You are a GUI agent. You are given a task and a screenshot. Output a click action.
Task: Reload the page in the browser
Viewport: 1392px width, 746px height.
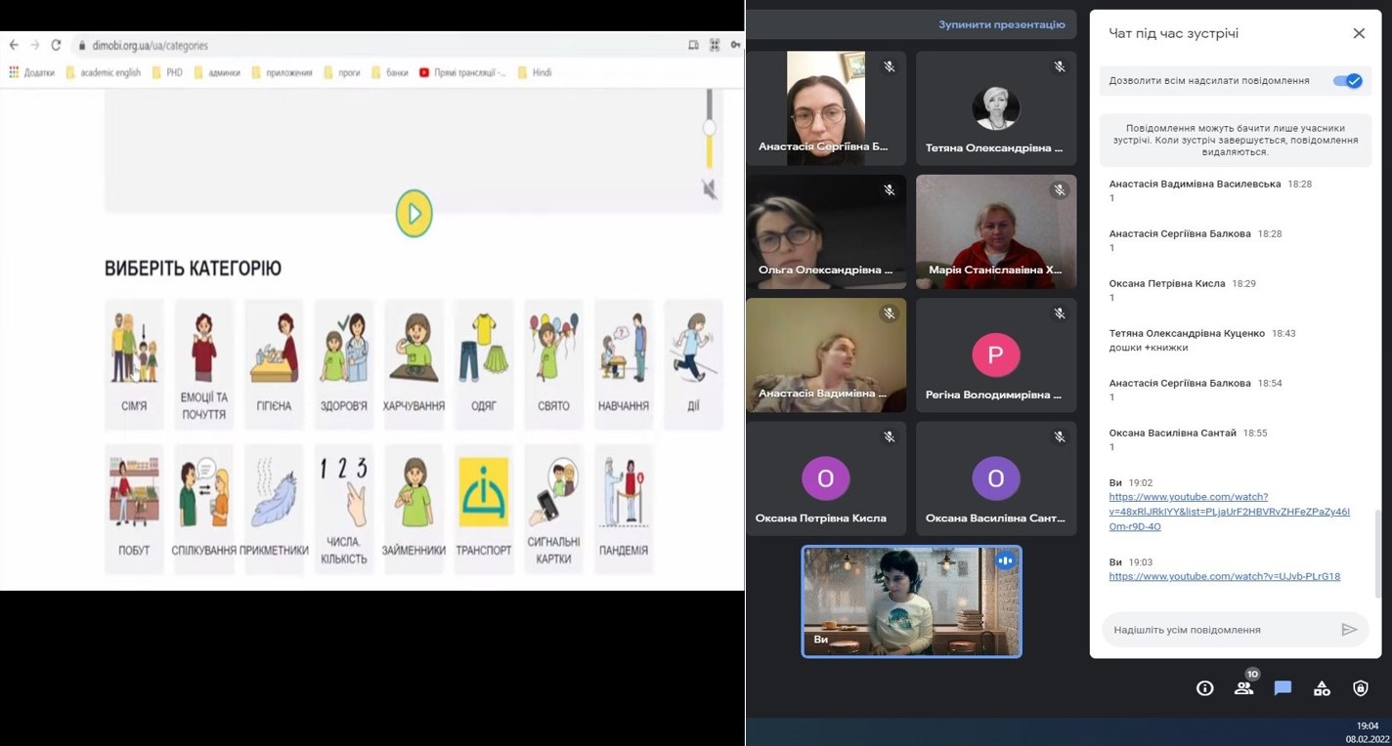(56, 45)
